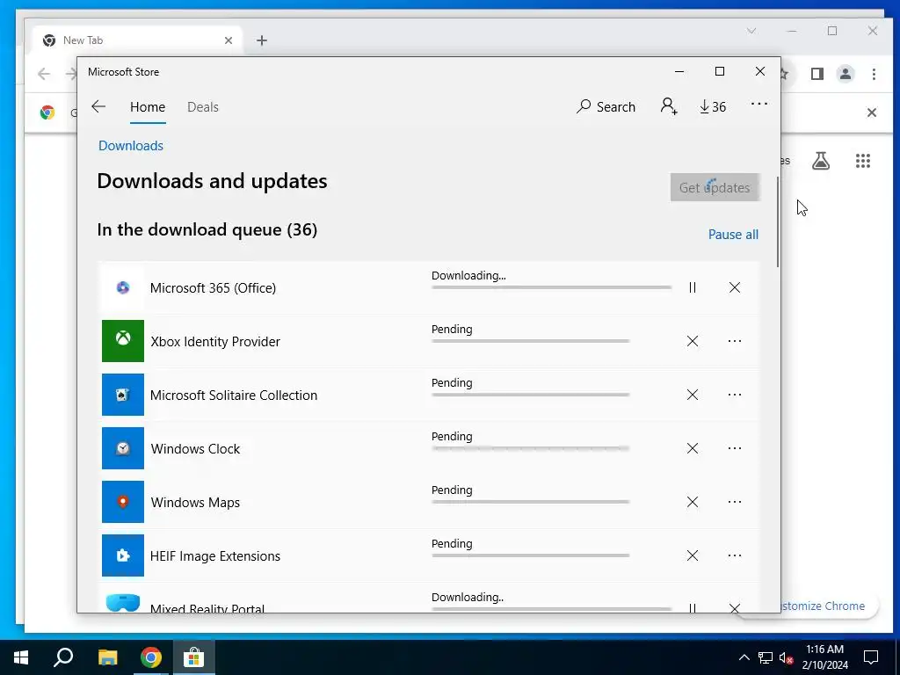
Task: Open more options for HEIF Image Extensions
Action: coord(735,555)
